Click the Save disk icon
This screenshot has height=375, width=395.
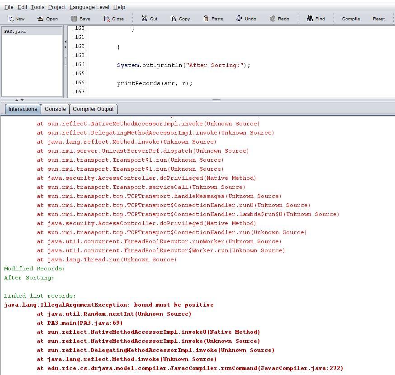(x=74, y=19)
